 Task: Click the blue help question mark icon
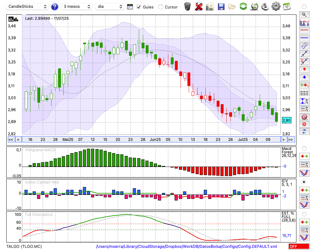click(x=55, y=7)
